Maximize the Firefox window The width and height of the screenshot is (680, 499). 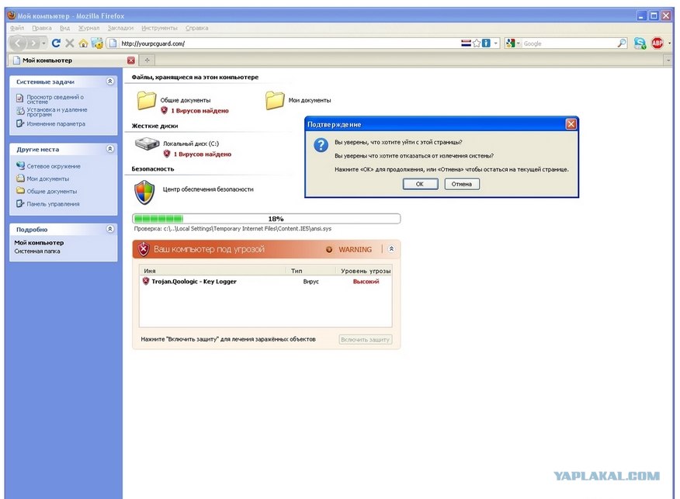coord(654,16)
